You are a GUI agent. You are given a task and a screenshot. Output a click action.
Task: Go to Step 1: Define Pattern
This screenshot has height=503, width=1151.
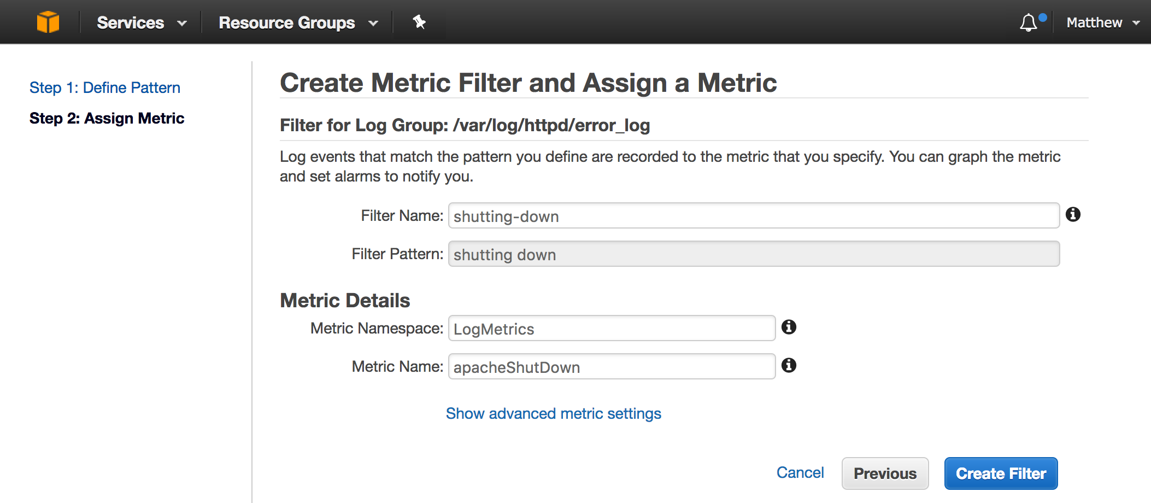point(105,87)
